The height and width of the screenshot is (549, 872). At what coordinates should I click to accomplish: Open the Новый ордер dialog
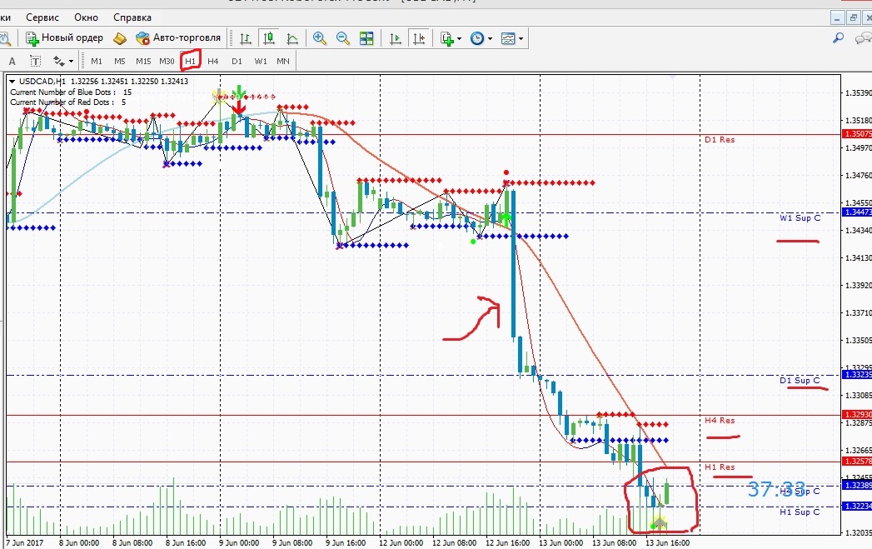[64, 37]
